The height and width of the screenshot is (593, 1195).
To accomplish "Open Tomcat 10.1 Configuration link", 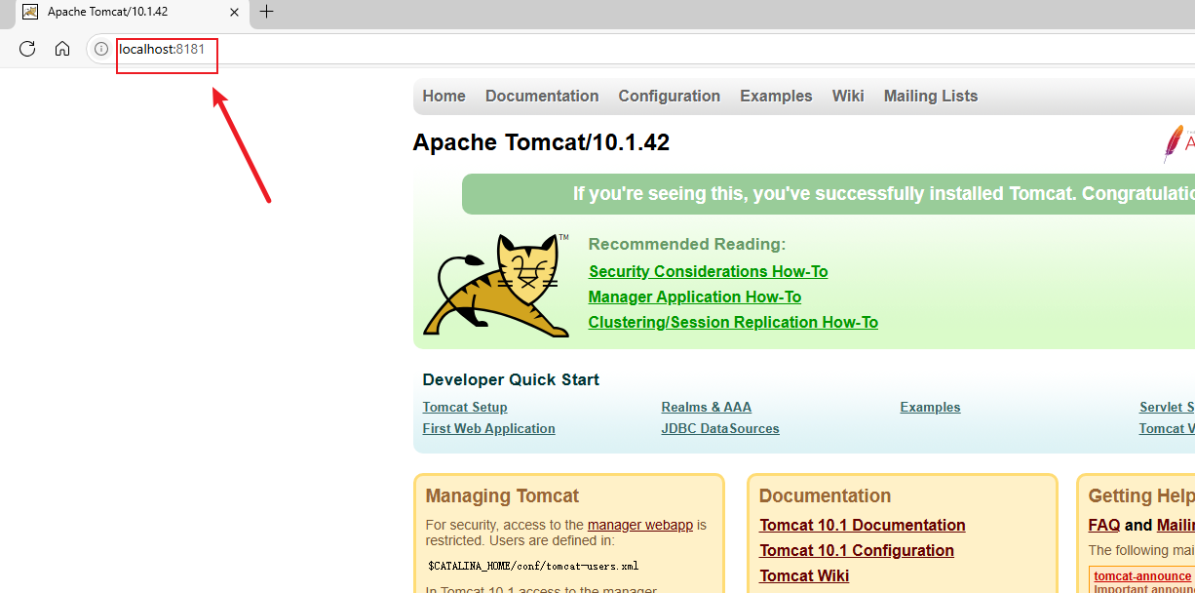I will point(857,550).
